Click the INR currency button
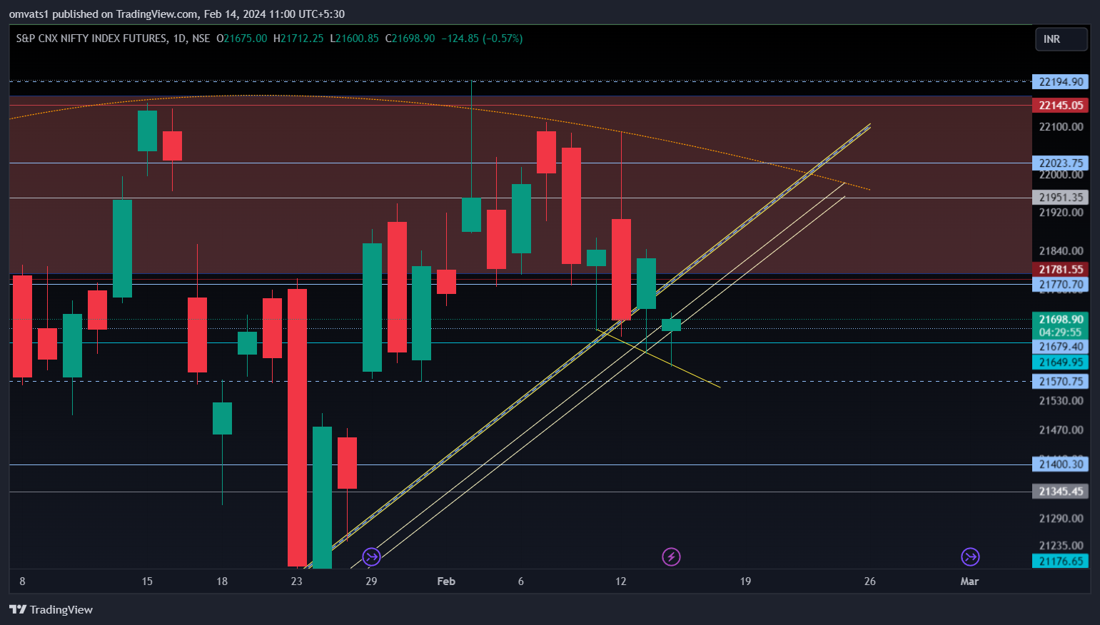The height and width of the screenshot is (625, 1100). (x=1061, y=39)
